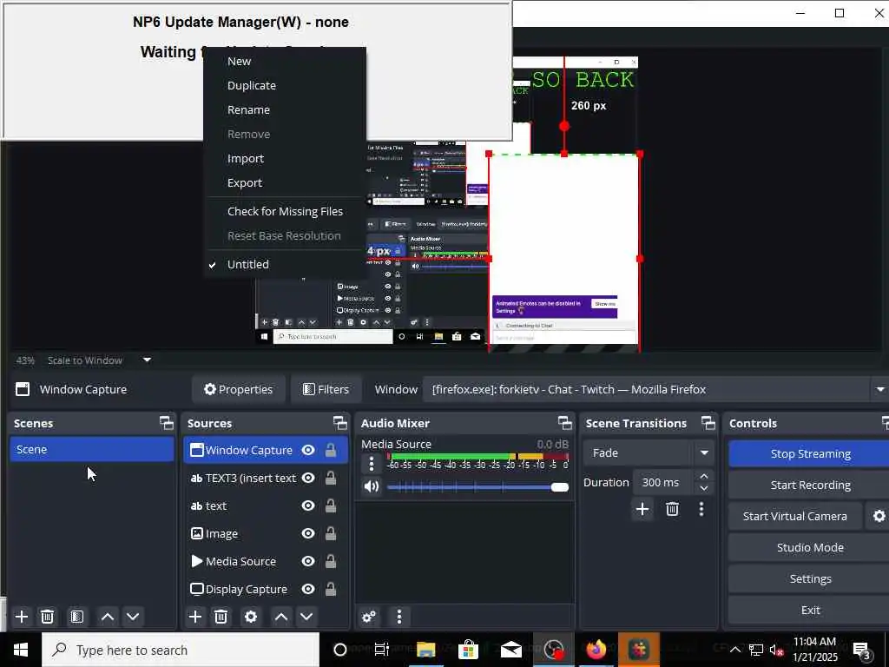The width and height of the screenshot is (889, 667).
Task: Pop out the Scenes dock
Action: tap(166, 423)
